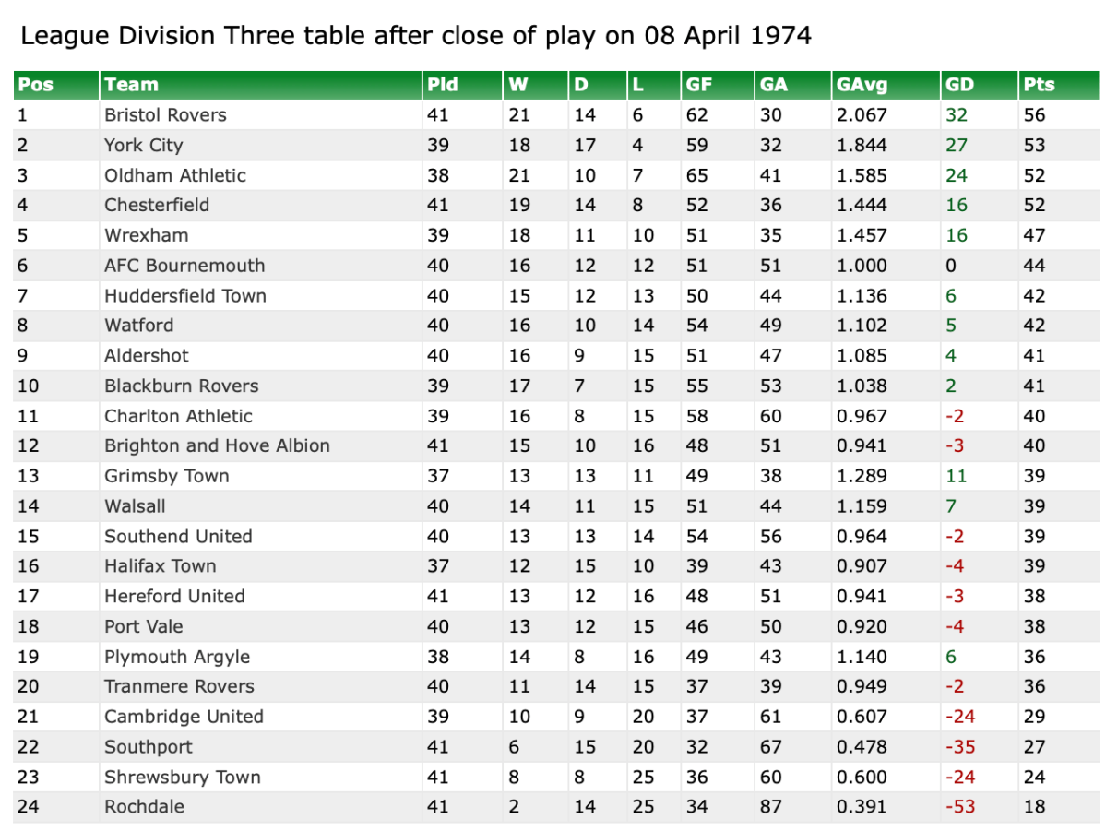
Task: Sort table by GD header
Action: [x=959, y=85]
